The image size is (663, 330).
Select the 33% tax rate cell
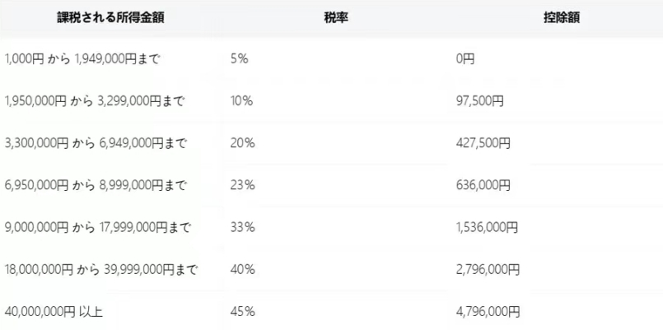[x=242, y=228]
